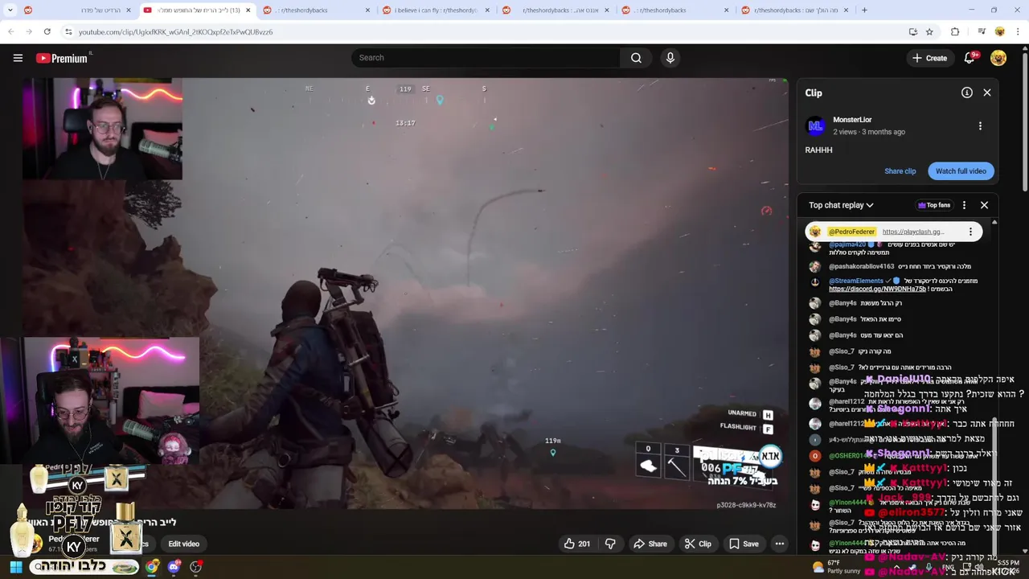Save the video to a playlist
The width and height of the screenshot is (1029, 579).
(744, 544)
